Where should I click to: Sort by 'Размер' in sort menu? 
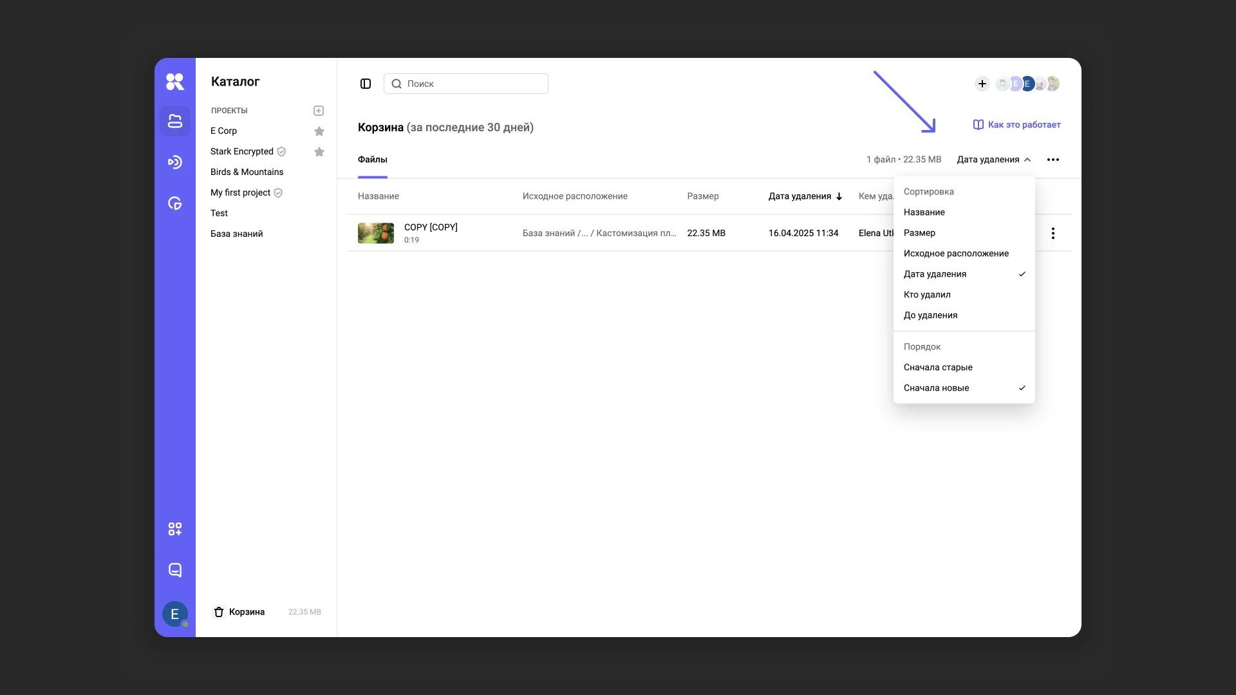[919, 233]
